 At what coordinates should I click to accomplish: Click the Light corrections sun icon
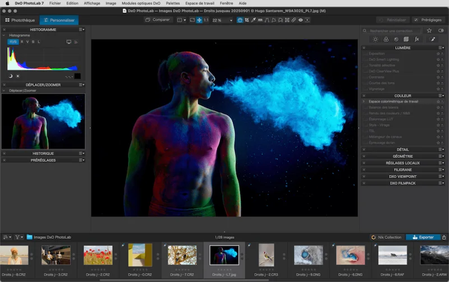click(x=375, y=39)
